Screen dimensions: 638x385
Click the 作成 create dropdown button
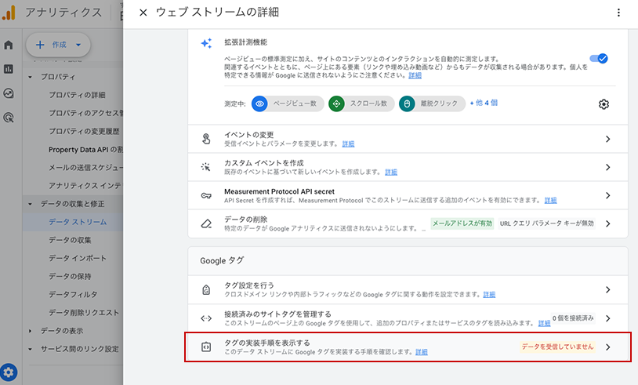click(58, 45)
